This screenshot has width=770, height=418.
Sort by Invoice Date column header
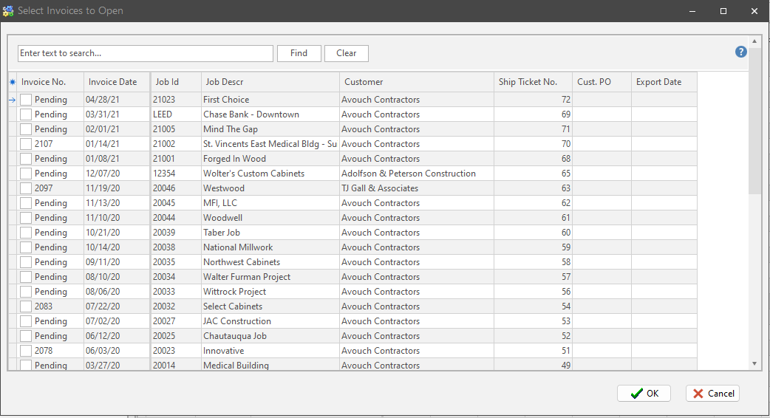(112, 82)
